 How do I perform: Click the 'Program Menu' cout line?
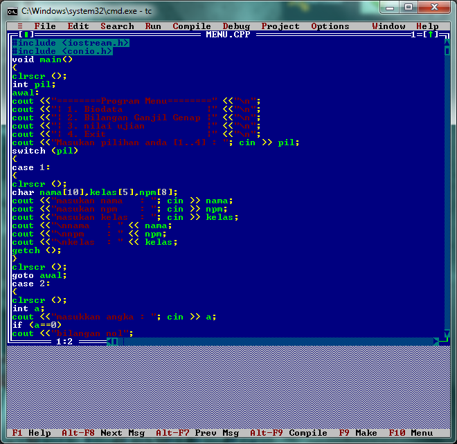click(x=136, y=101)
